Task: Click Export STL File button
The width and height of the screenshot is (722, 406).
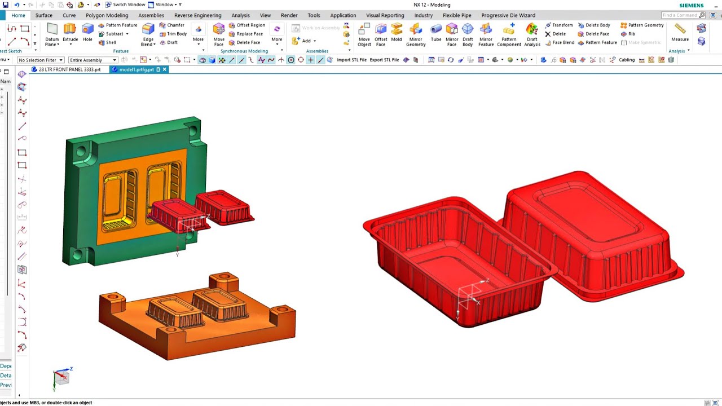Action: tap(384, 60)
